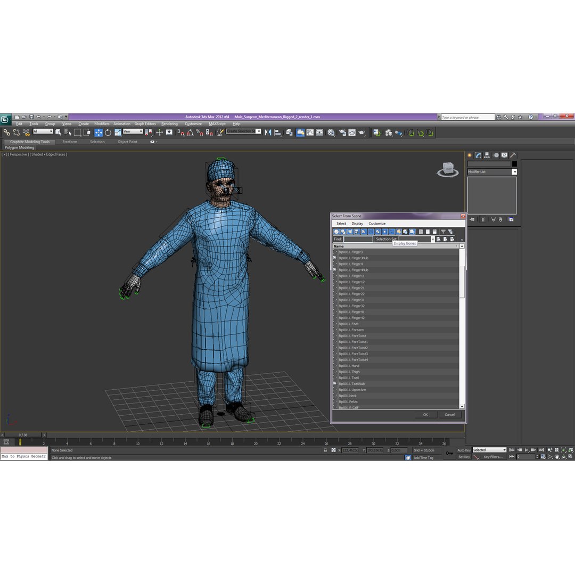Activate the Select and Rotate tool
The image size is (575, 575).
pos(108,133)
